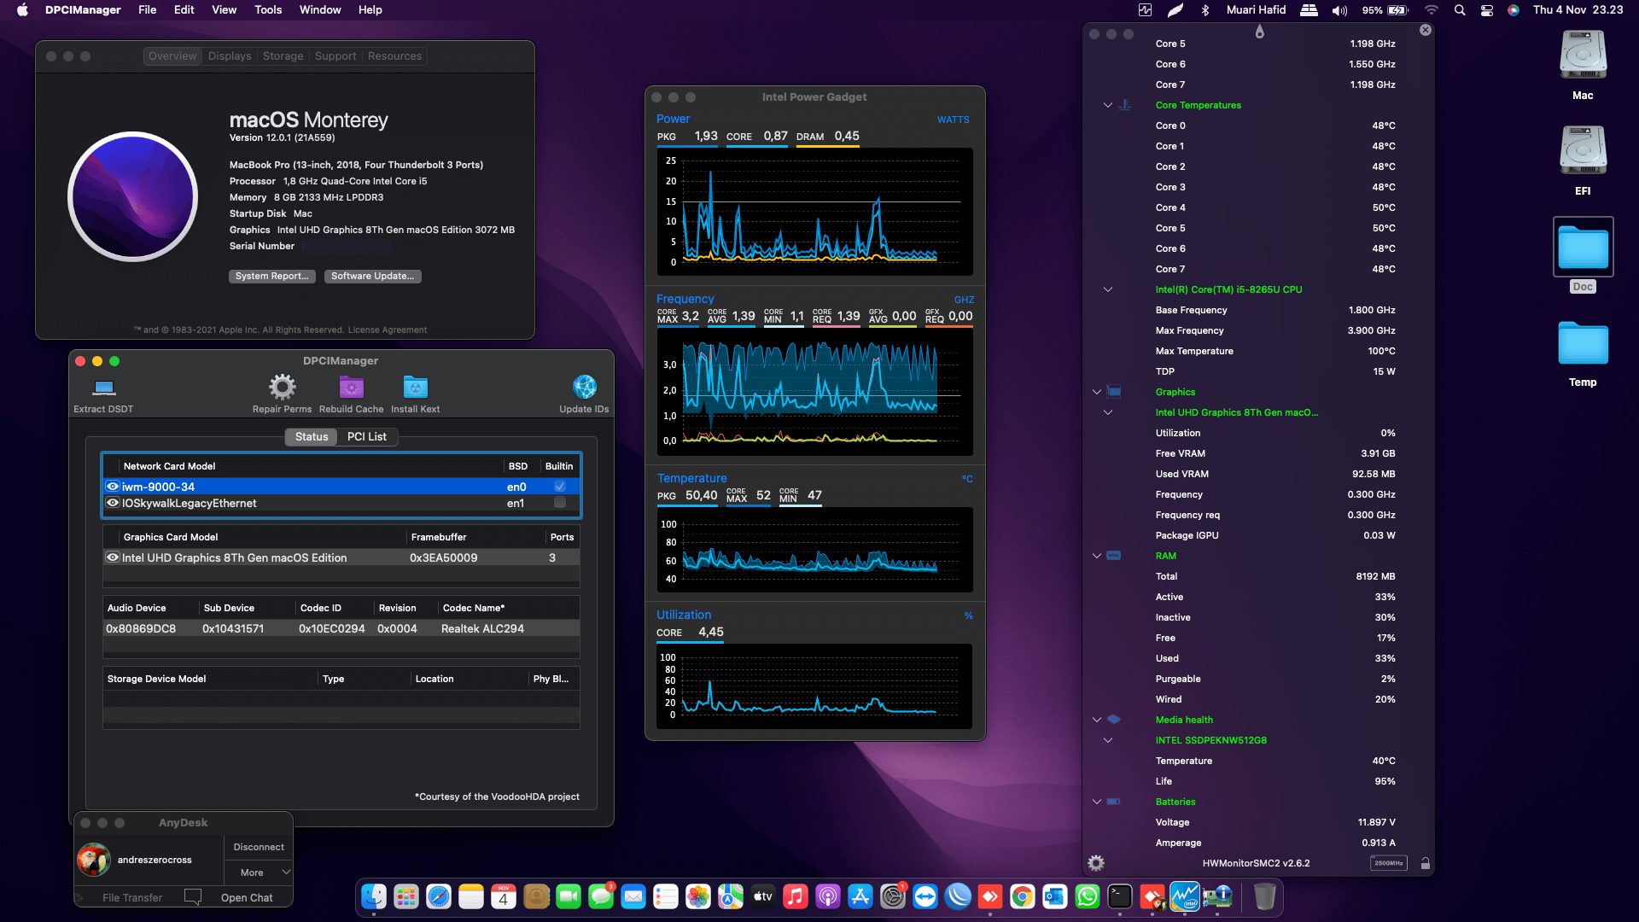Check the Builtin checkbox for en1
The width and height of the screenshot is (1639, 922).
(560, 503)
